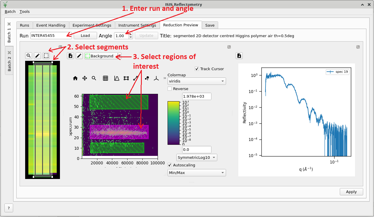
Task: Enable the Reverse colormap checkbox
Action: (170, 89)
